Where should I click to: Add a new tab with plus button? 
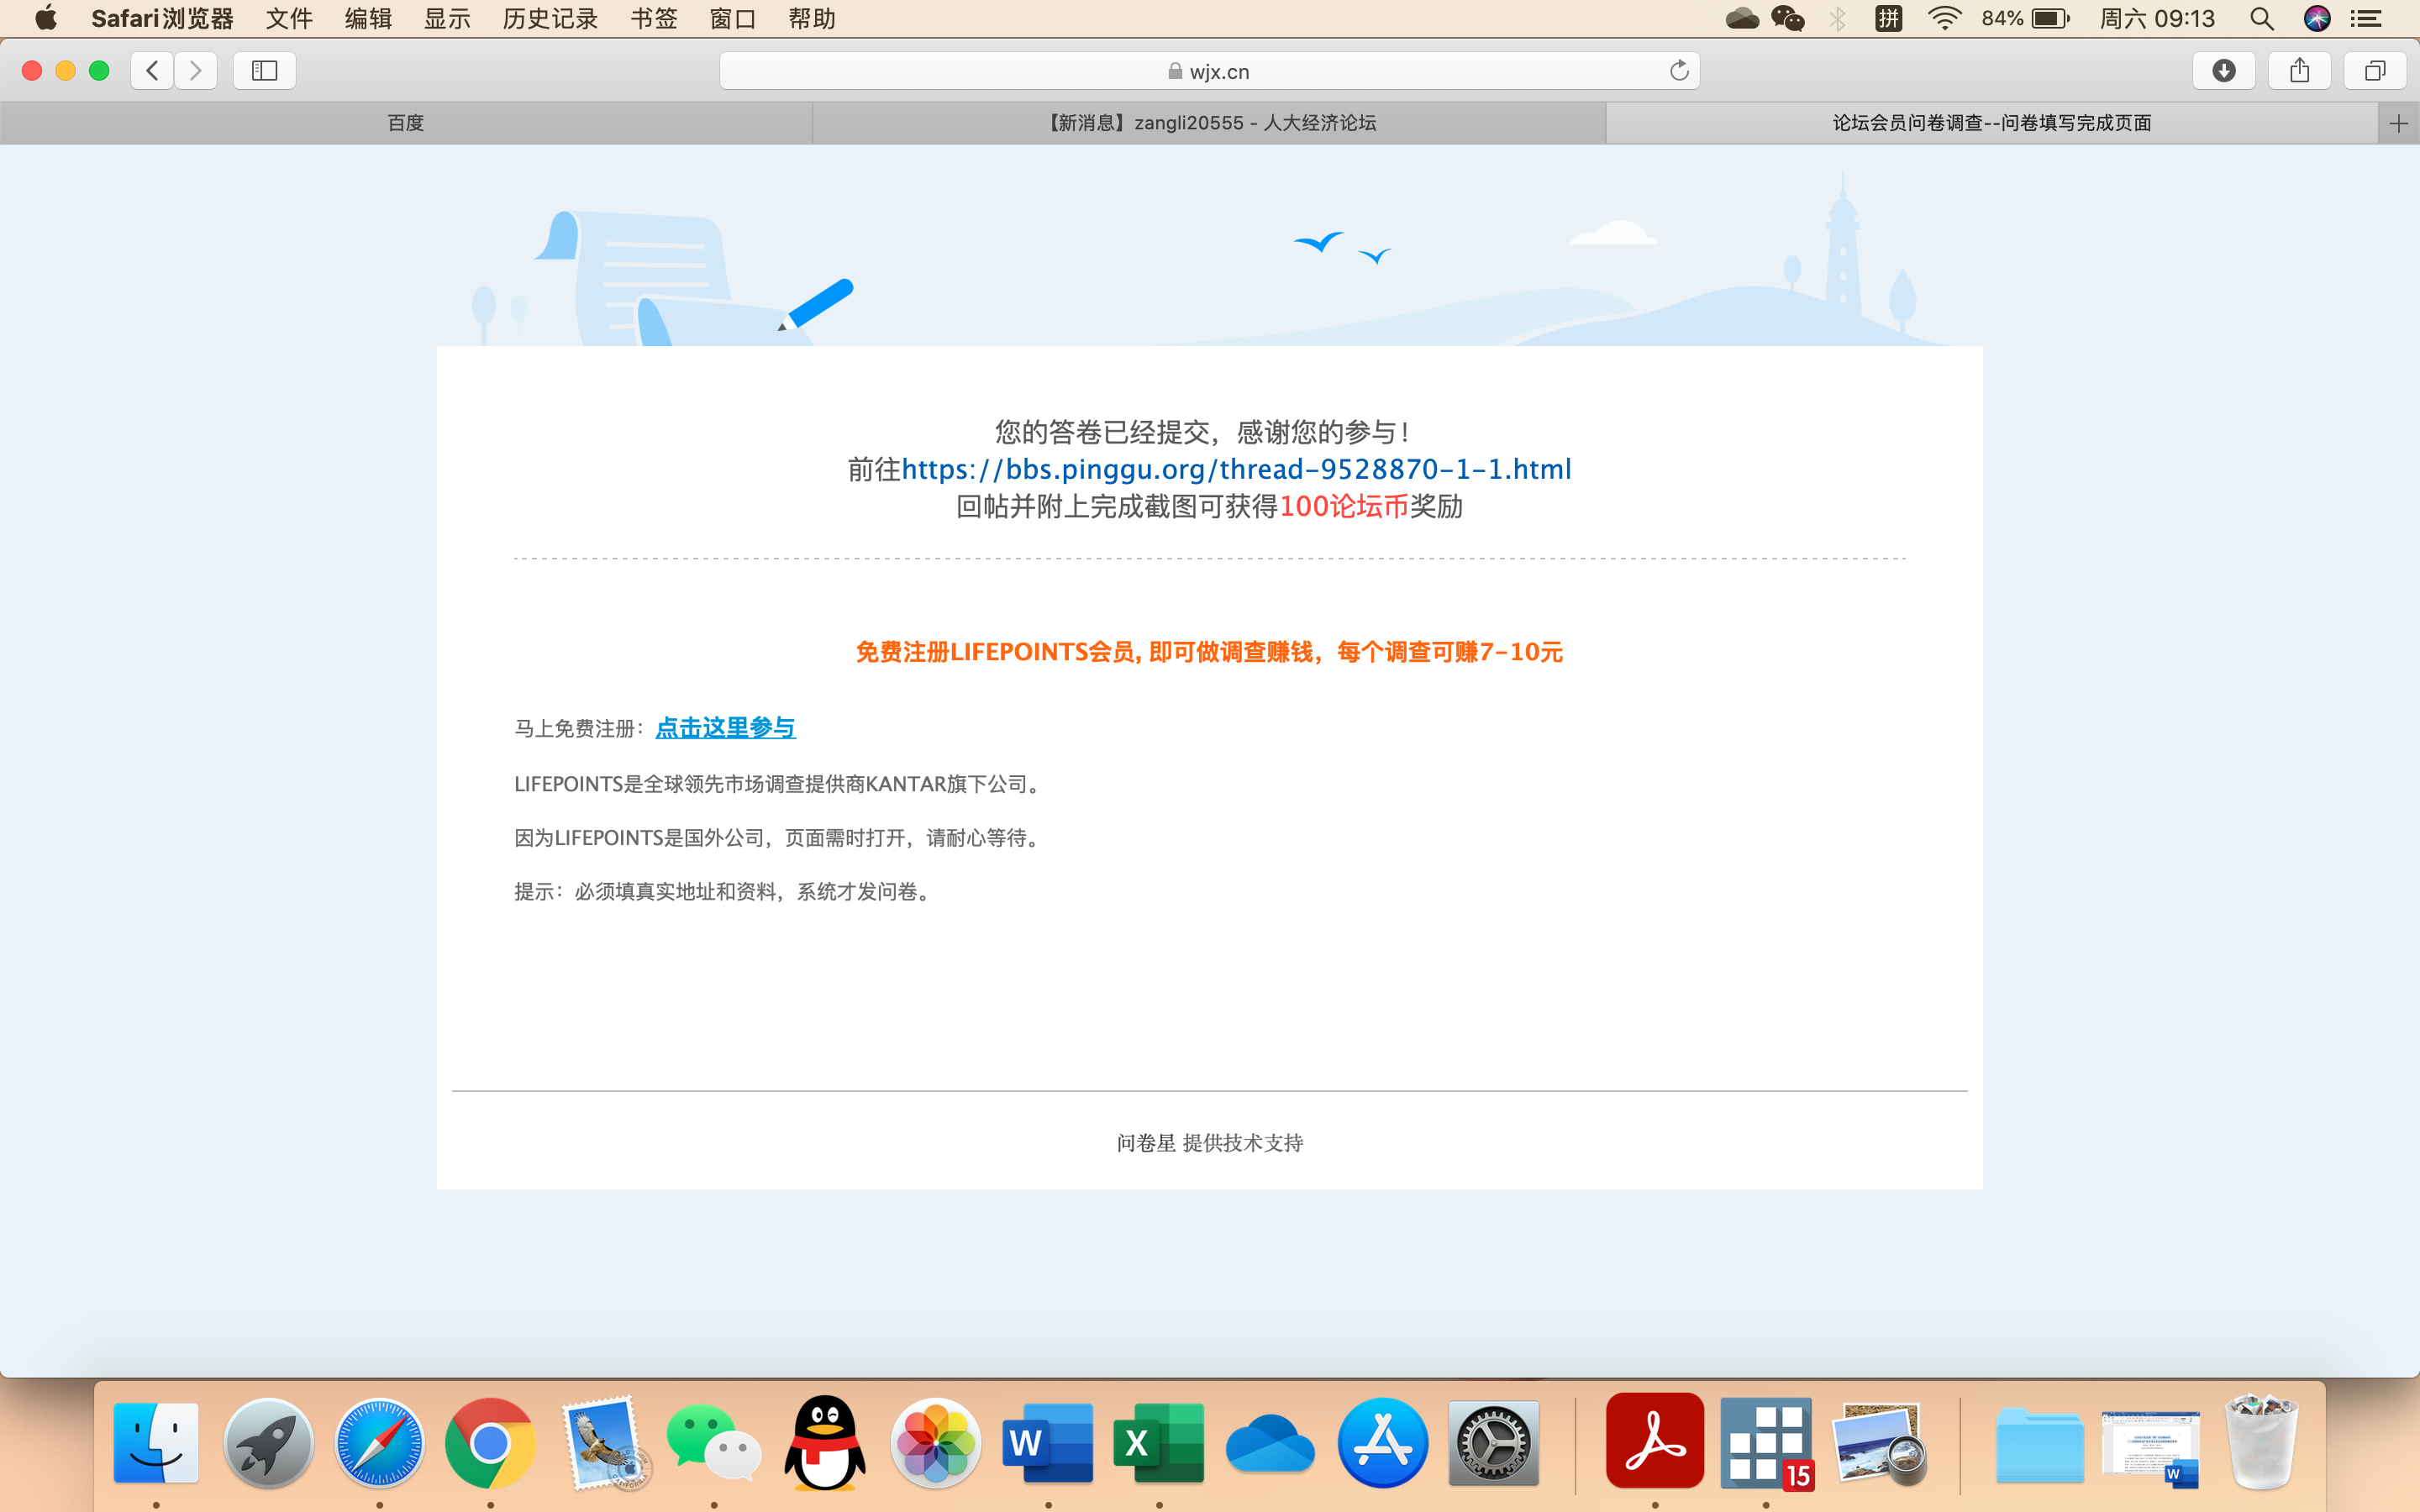[x=2398, y=123]
